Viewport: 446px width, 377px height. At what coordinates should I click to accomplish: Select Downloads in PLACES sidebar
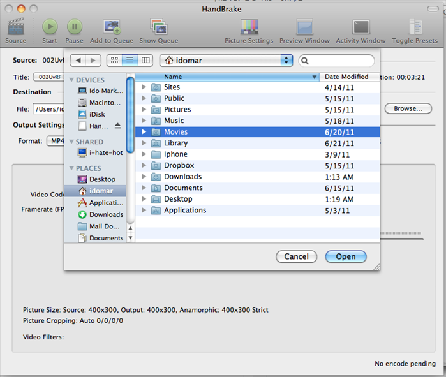coord(96,214)
